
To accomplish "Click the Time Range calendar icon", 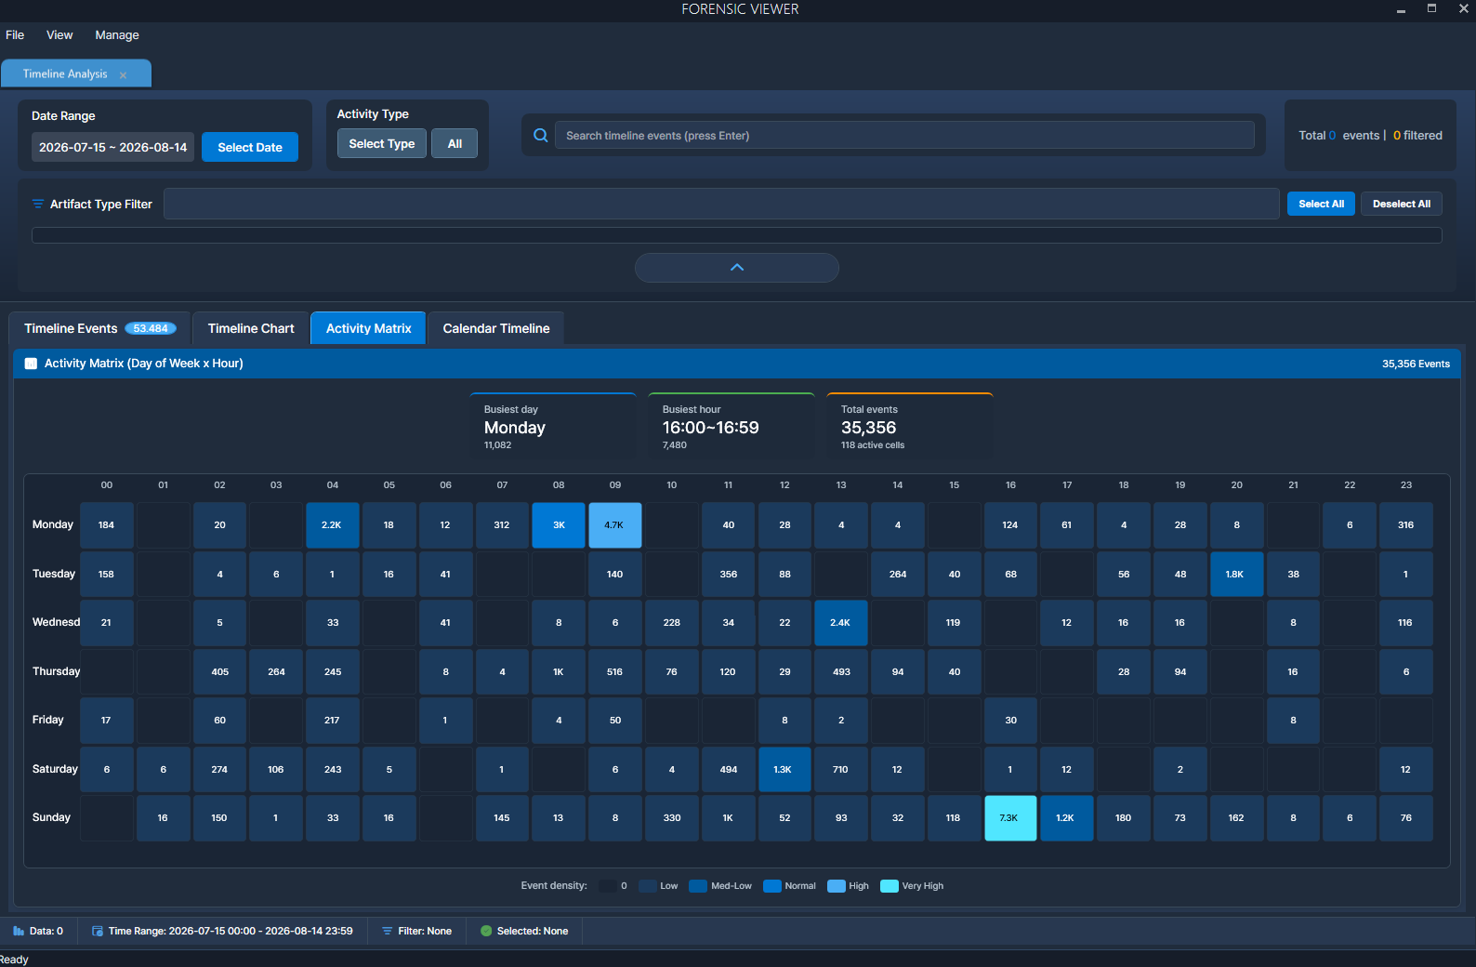I will tap(98, 931).
